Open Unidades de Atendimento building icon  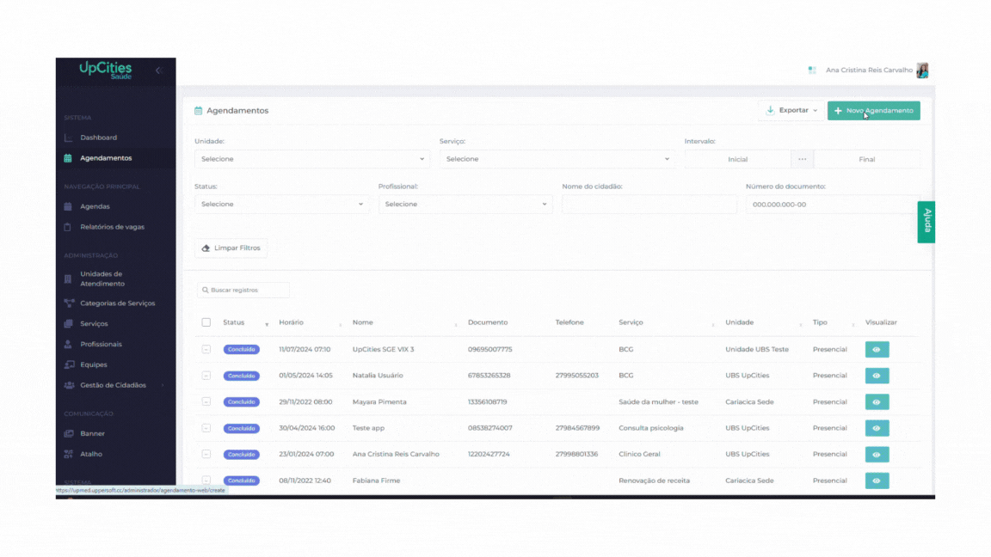coord(68,278)
